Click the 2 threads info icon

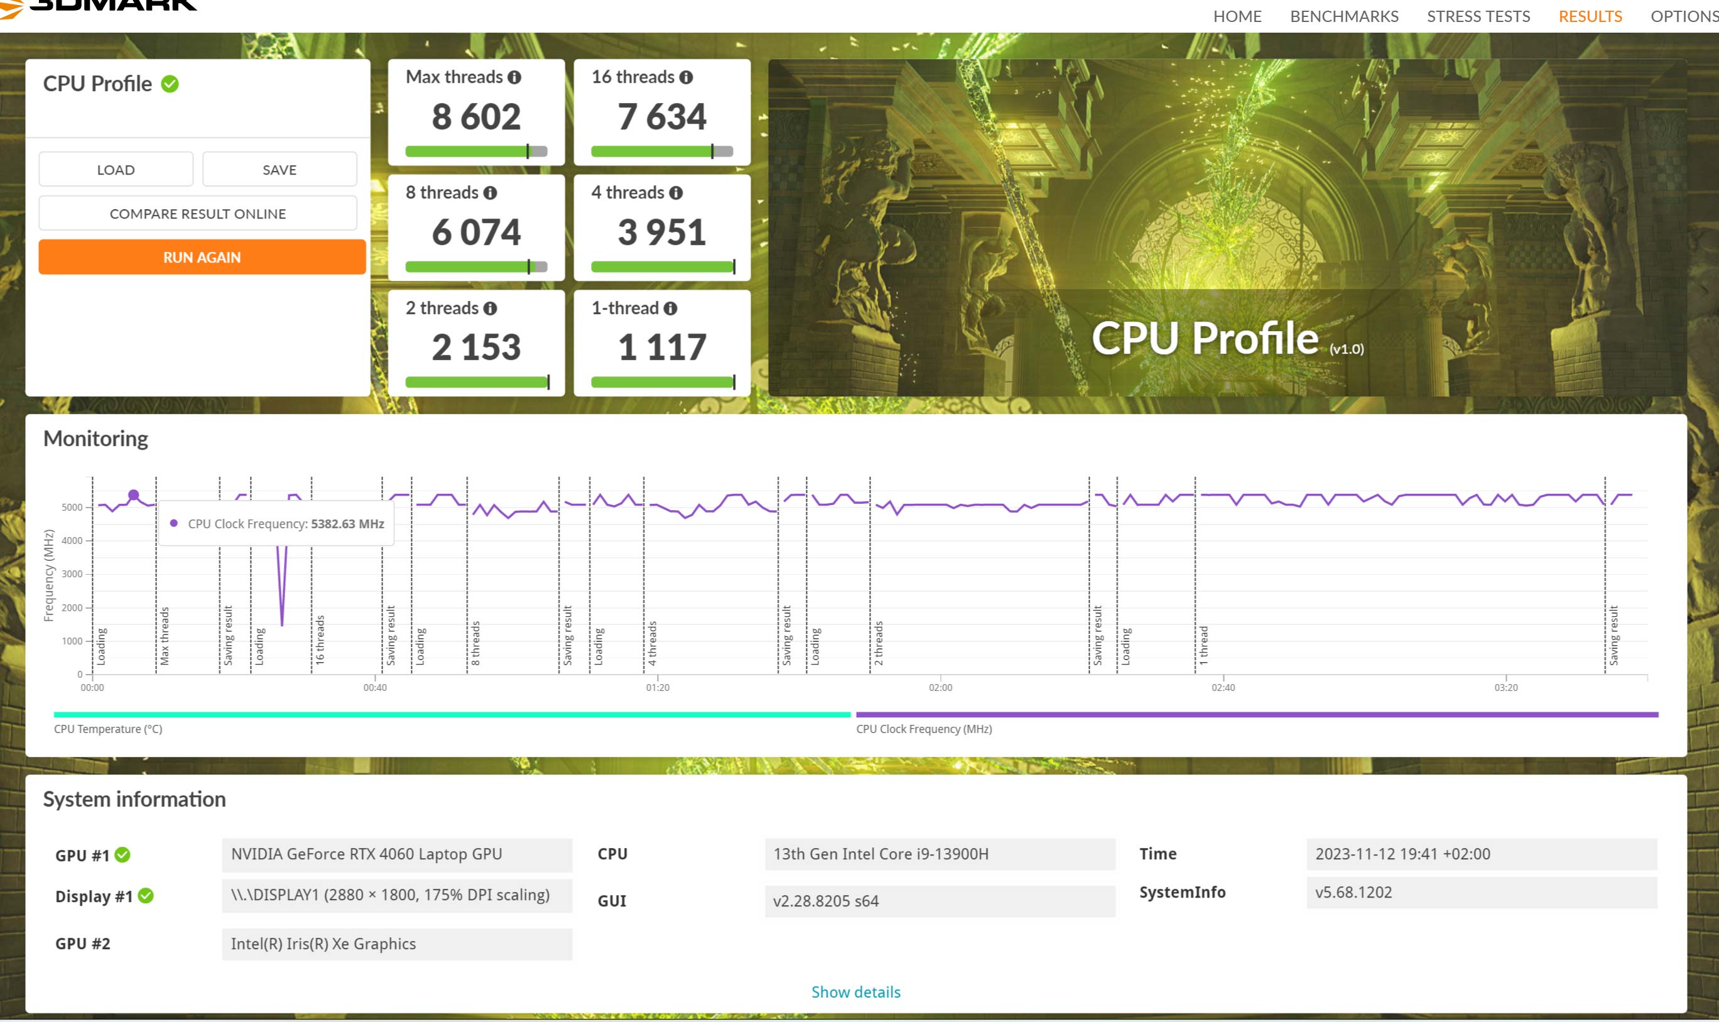[x=489, y=308]
